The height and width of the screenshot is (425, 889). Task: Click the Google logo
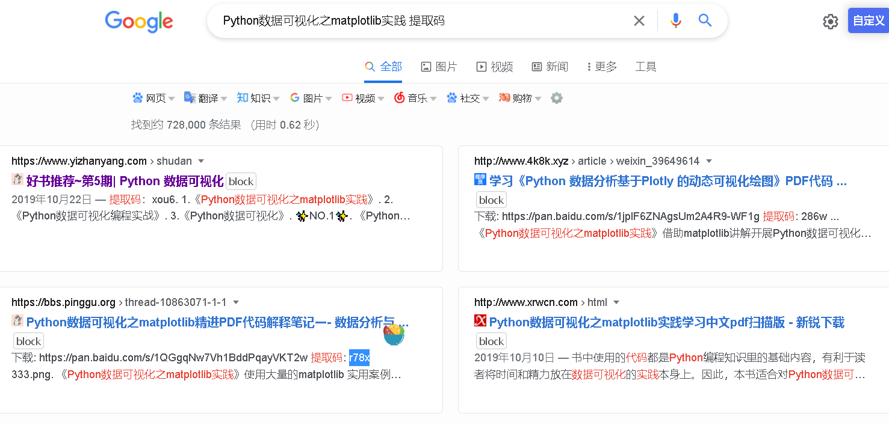(x=139, y=22)
